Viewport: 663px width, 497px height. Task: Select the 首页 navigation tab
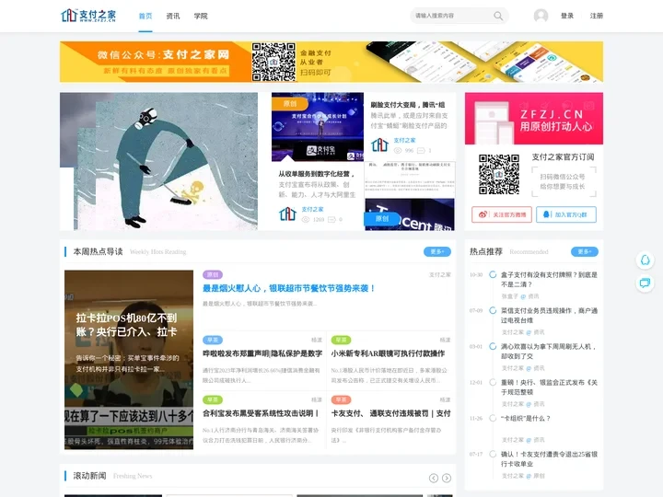point(145,16)
